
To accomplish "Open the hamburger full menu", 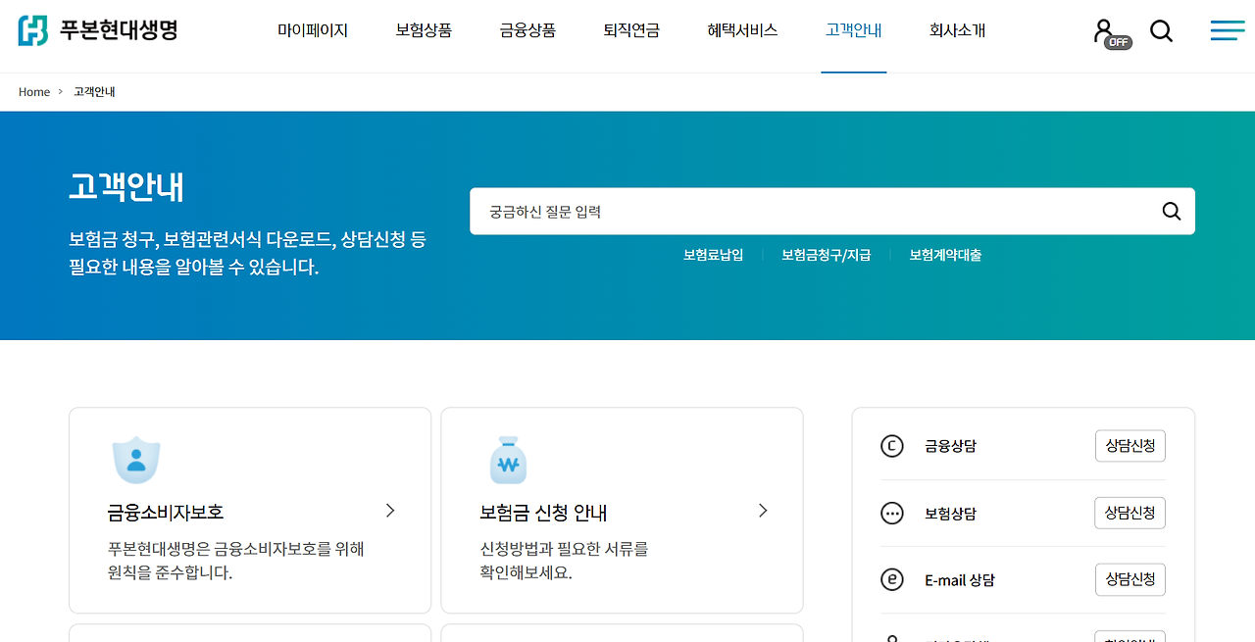I will pos(1228,31).
